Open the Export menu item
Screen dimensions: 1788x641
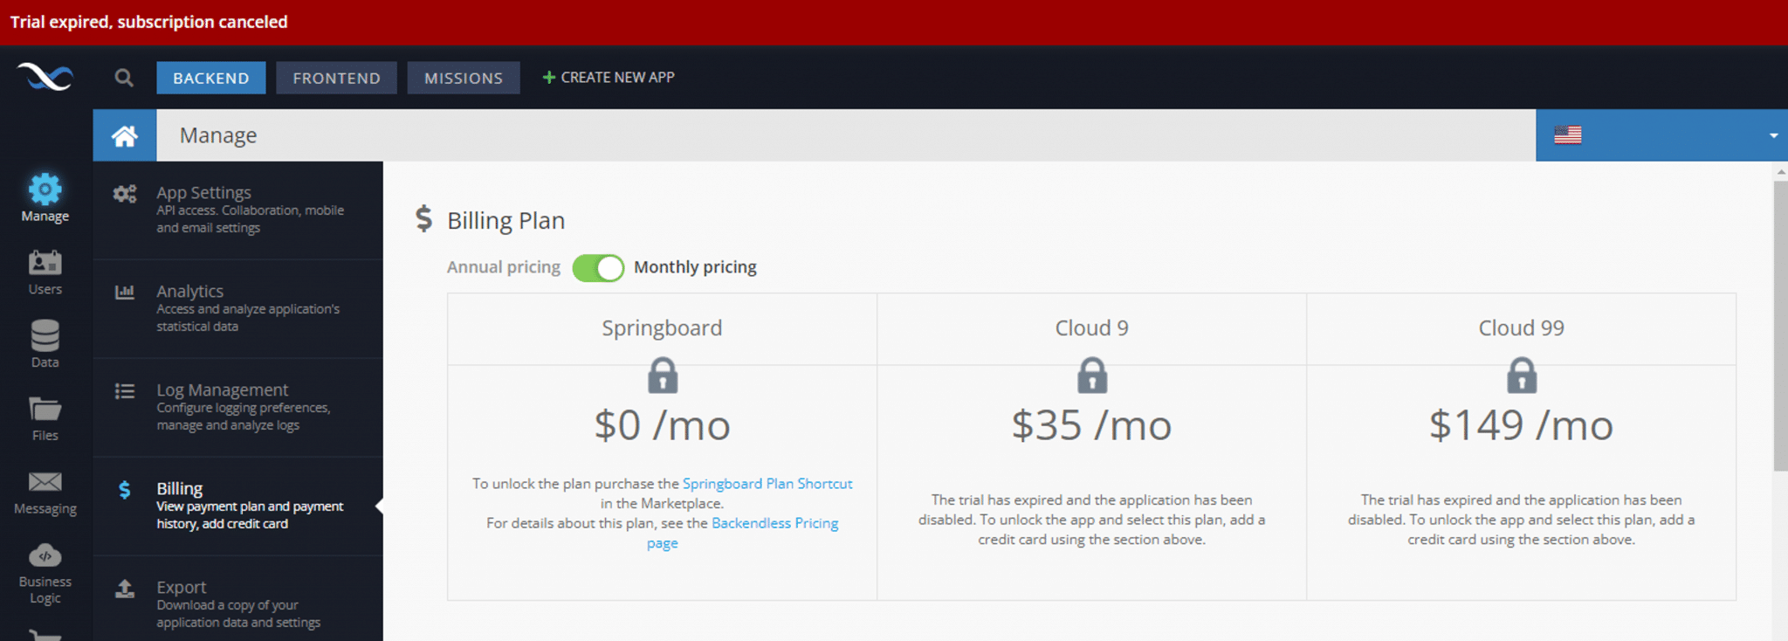pos(238,599)
